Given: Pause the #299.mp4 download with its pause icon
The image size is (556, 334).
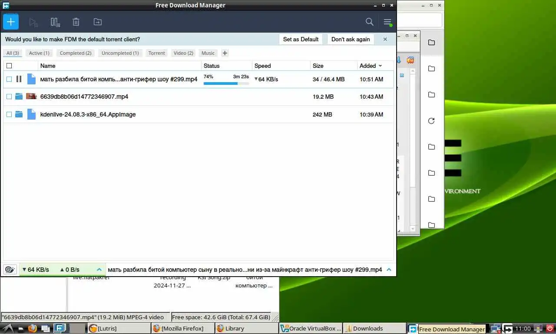Looking at the screenshot, I should click(x=19, y=79).
